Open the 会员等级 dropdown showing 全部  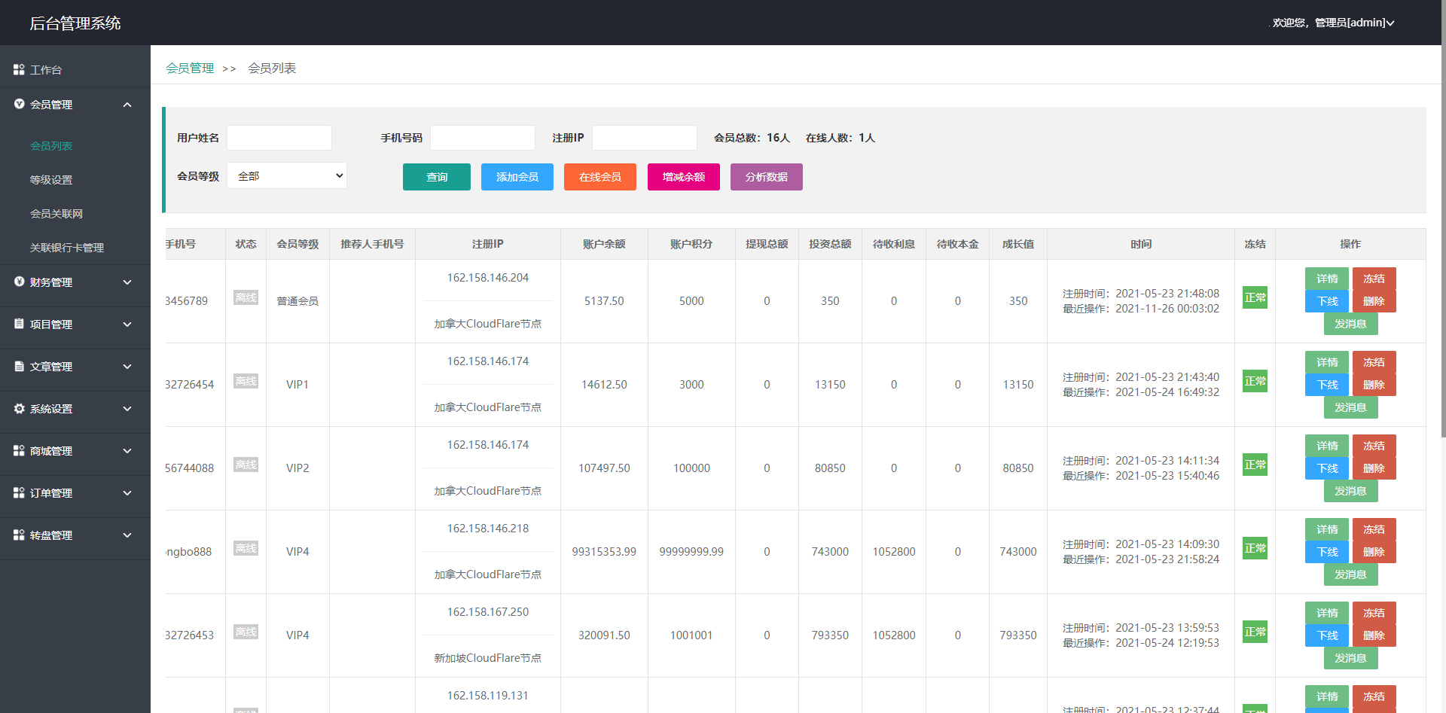pyautogui.click(x=287, y=175)
